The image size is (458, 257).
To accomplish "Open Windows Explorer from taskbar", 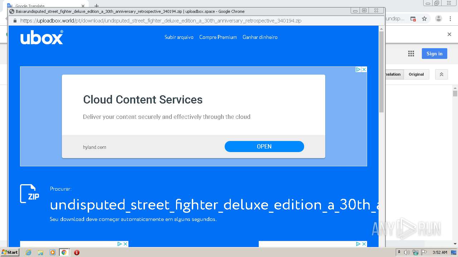I will [x=40, y=252].
